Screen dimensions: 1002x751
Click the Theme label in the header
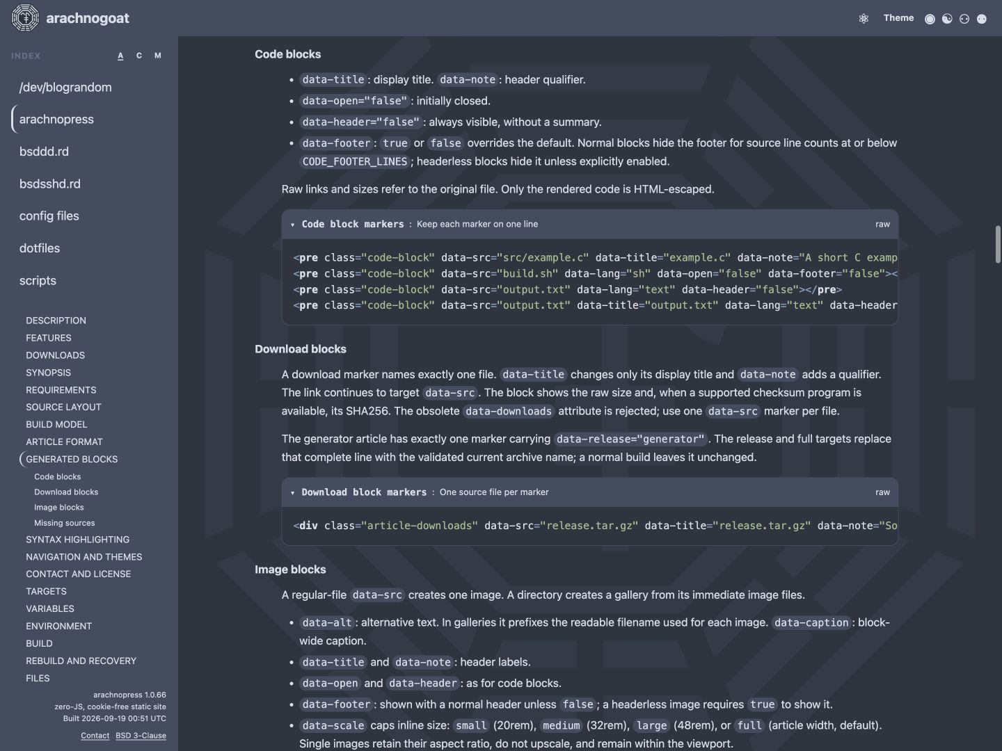click(x=898, y=18)
